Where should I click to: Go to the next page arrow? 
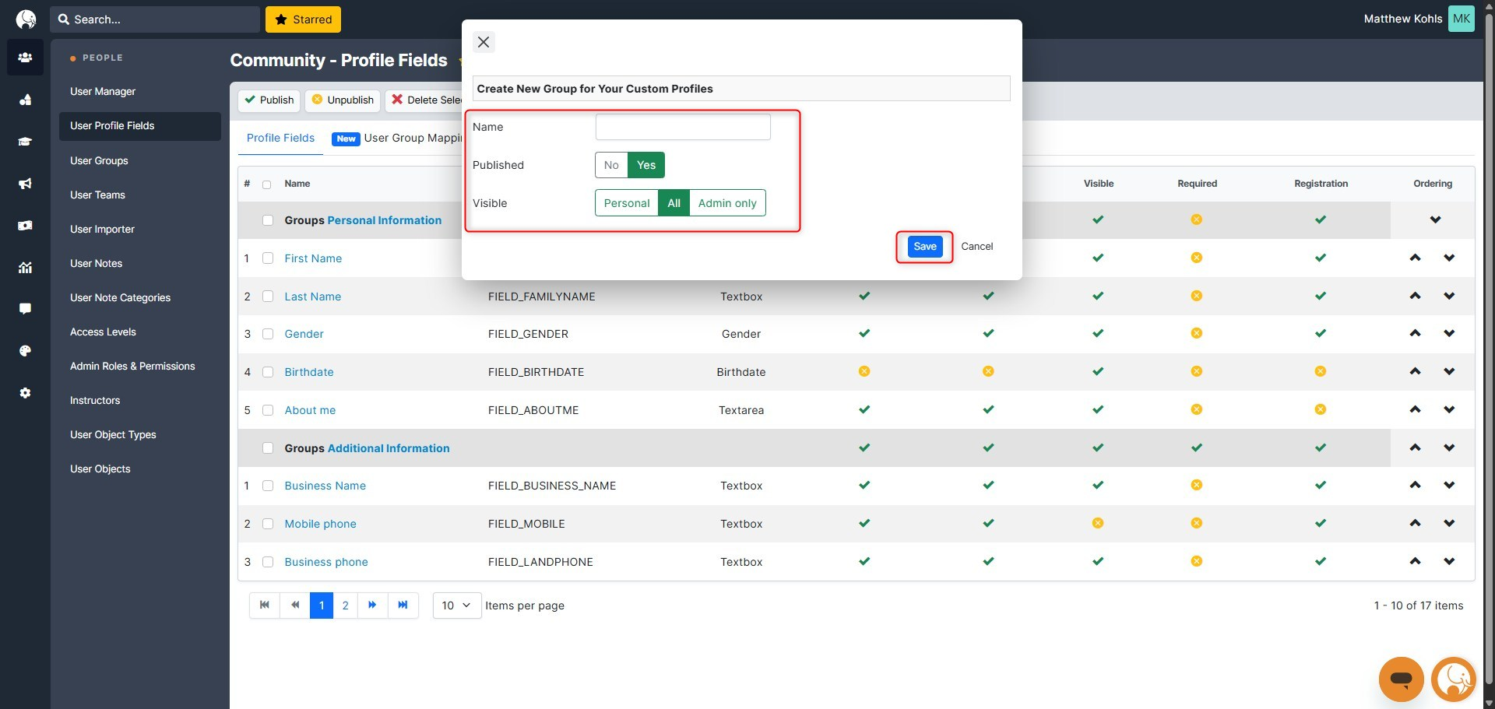click(x=372, y=605)
